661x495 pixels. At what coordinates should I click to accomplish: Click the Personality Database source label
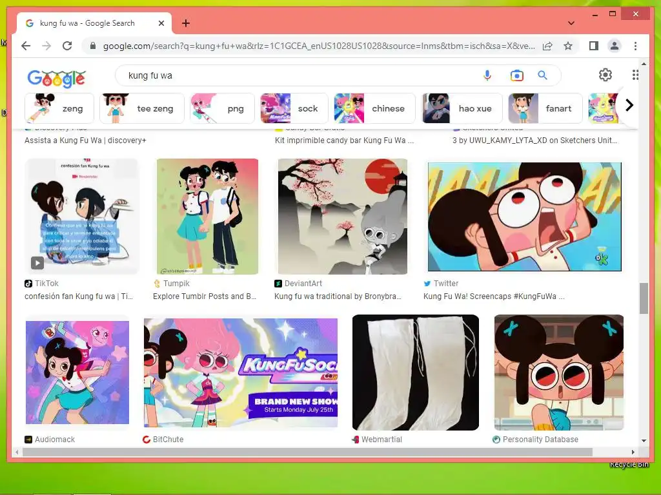click(540, 439)
